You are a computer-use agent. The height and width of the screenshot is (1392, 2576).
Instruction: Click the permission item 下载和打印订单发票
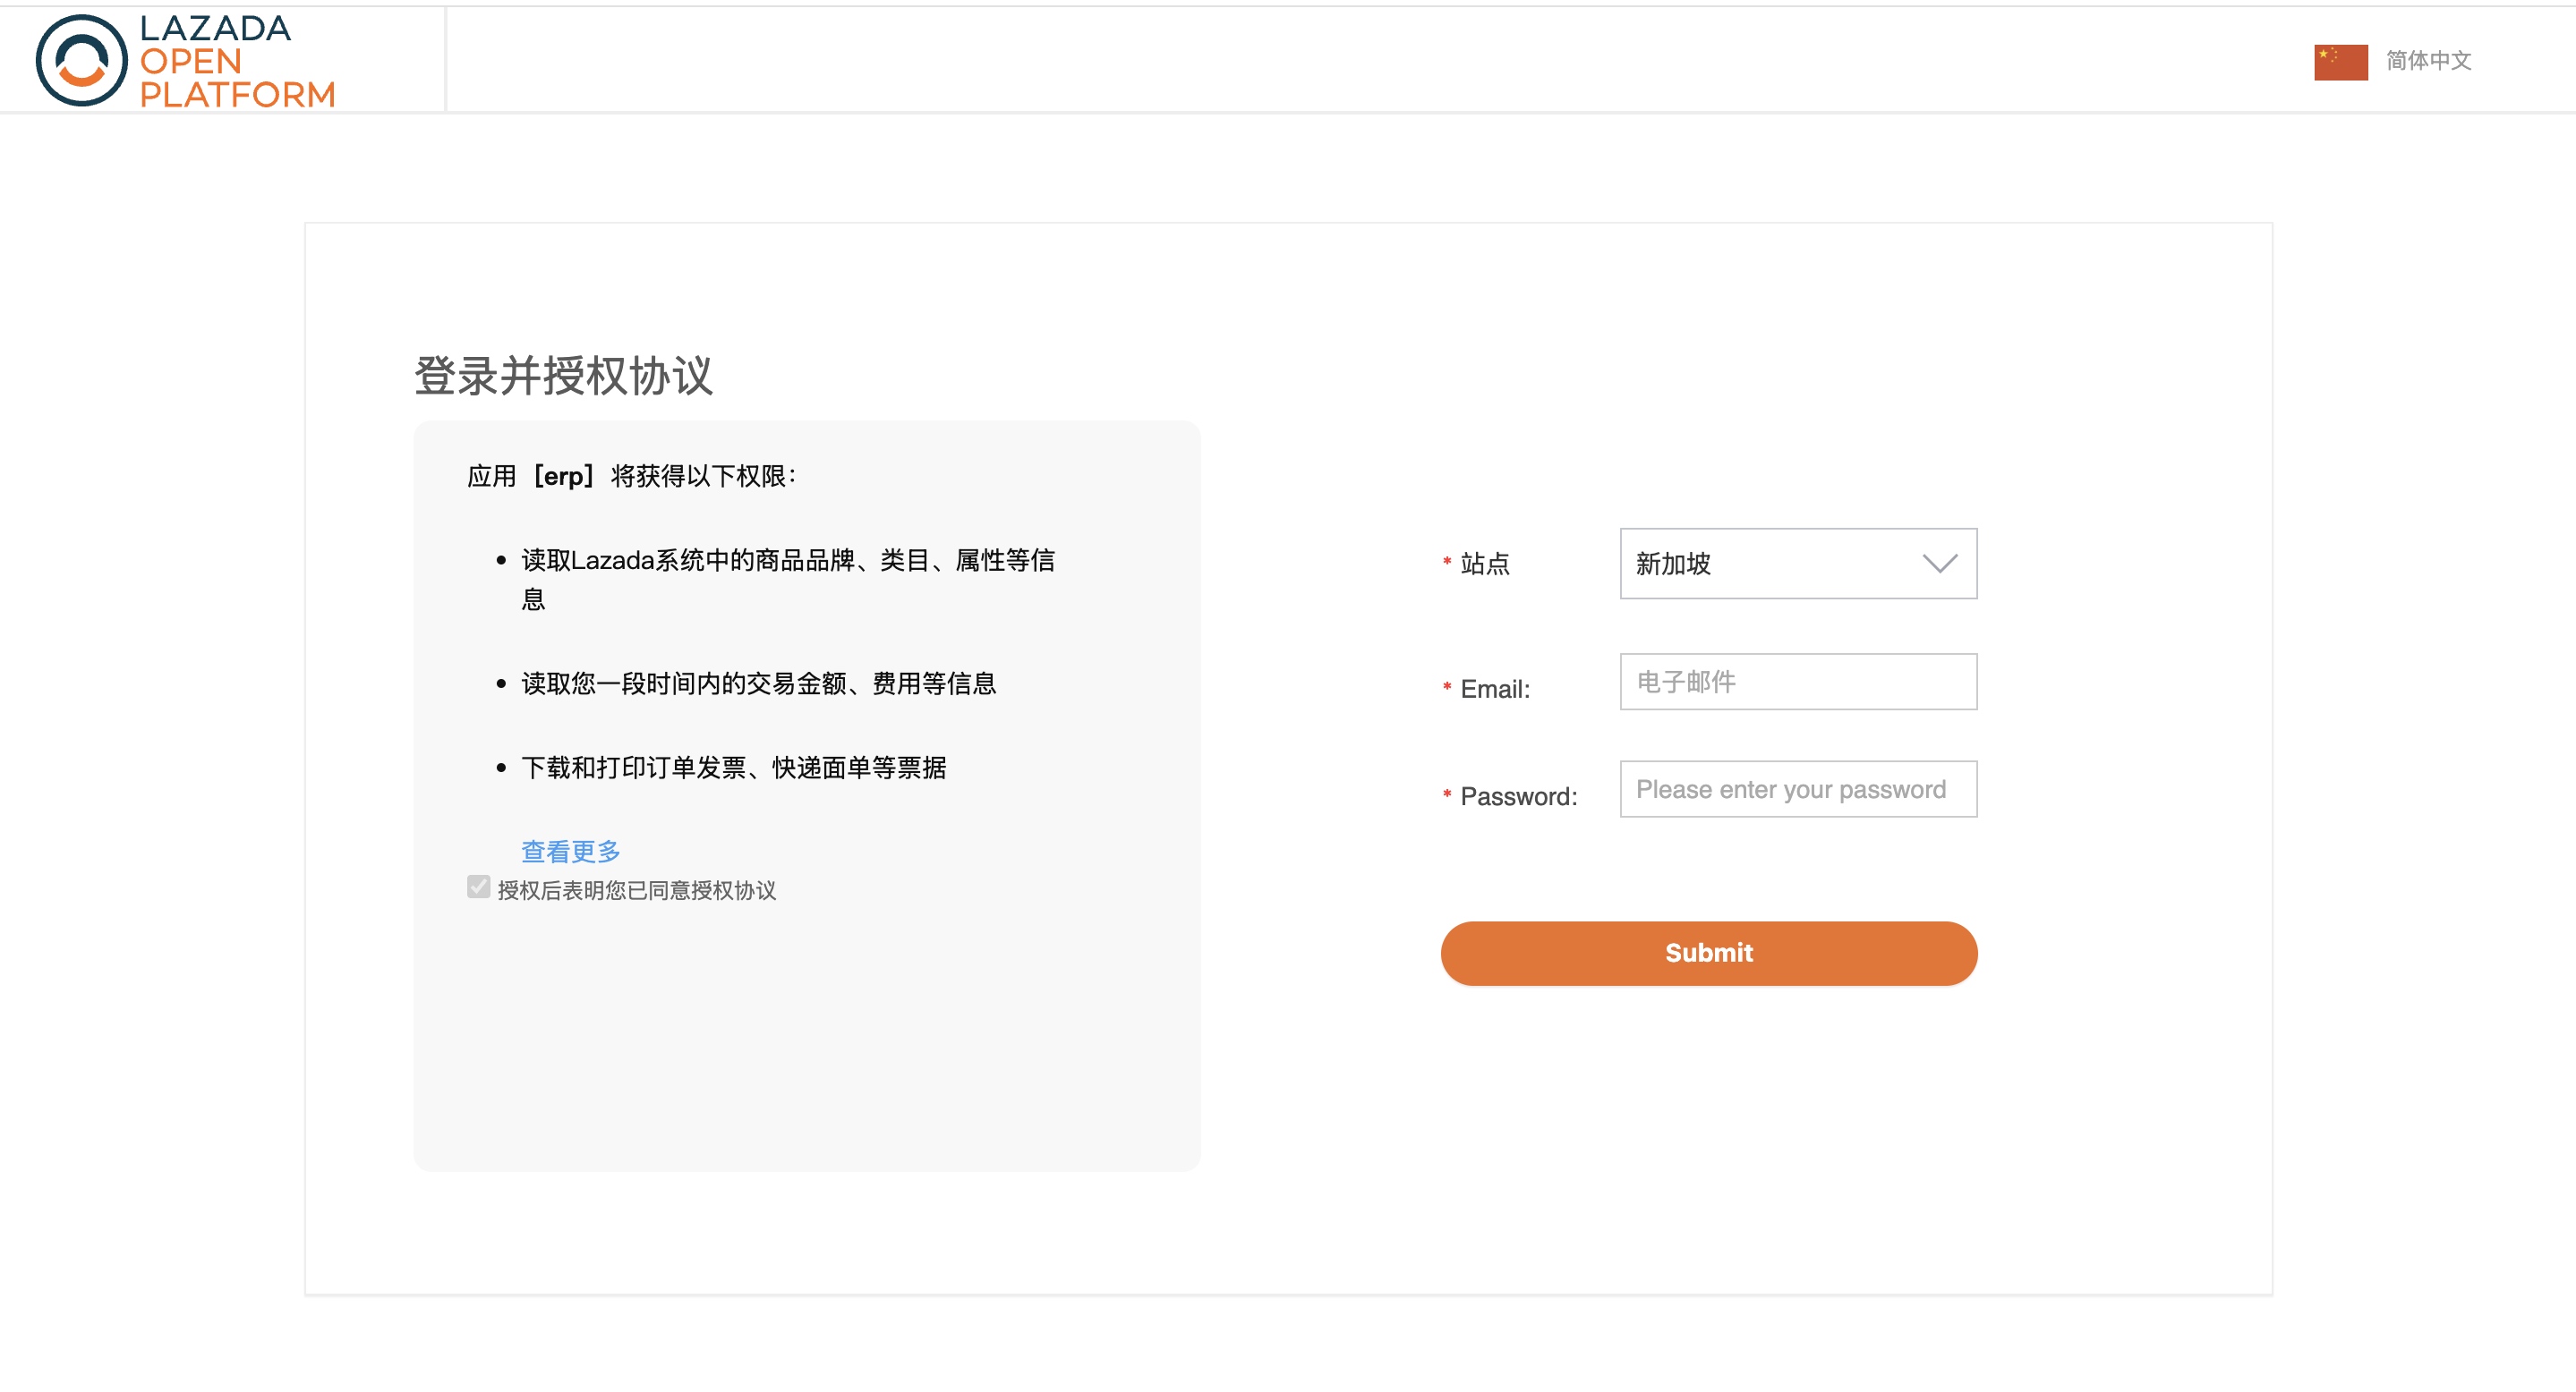[x=734, y=768]
